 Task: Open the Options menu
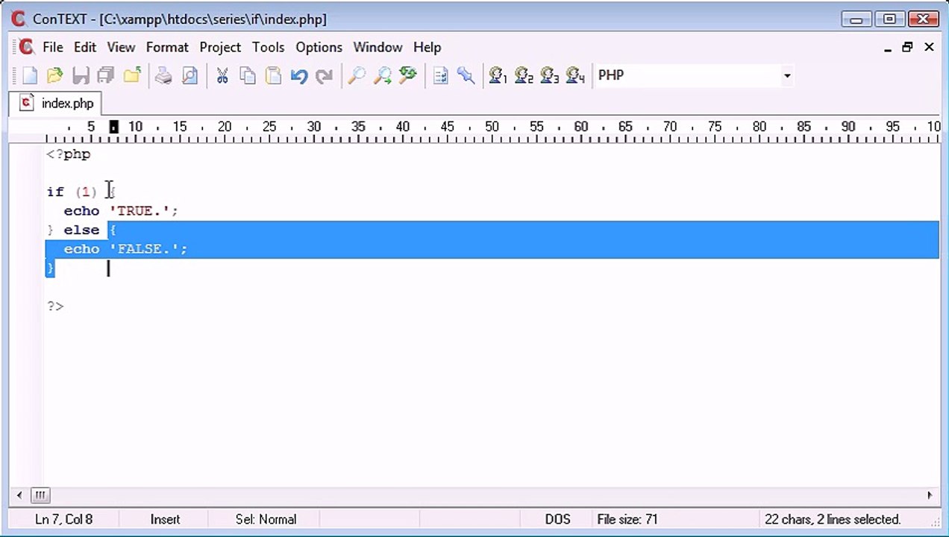319,47
